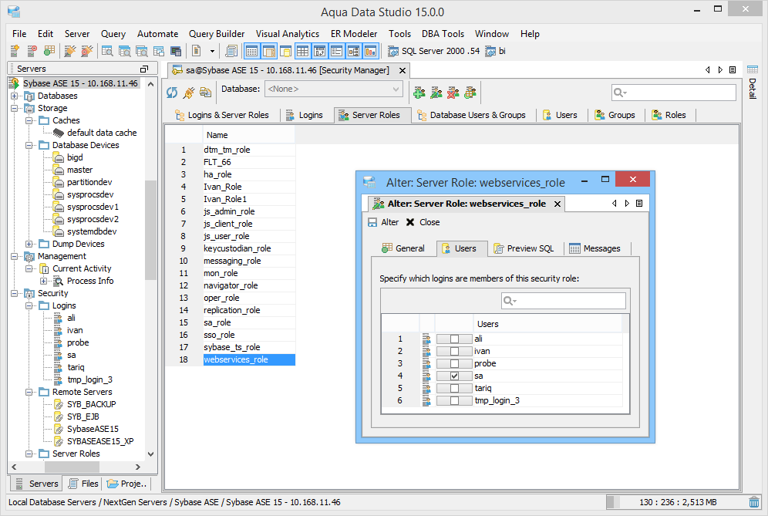Screen dimensions: 768x516
Task: Click the Close button in Alter dialog
Action: tap(423, 222)
